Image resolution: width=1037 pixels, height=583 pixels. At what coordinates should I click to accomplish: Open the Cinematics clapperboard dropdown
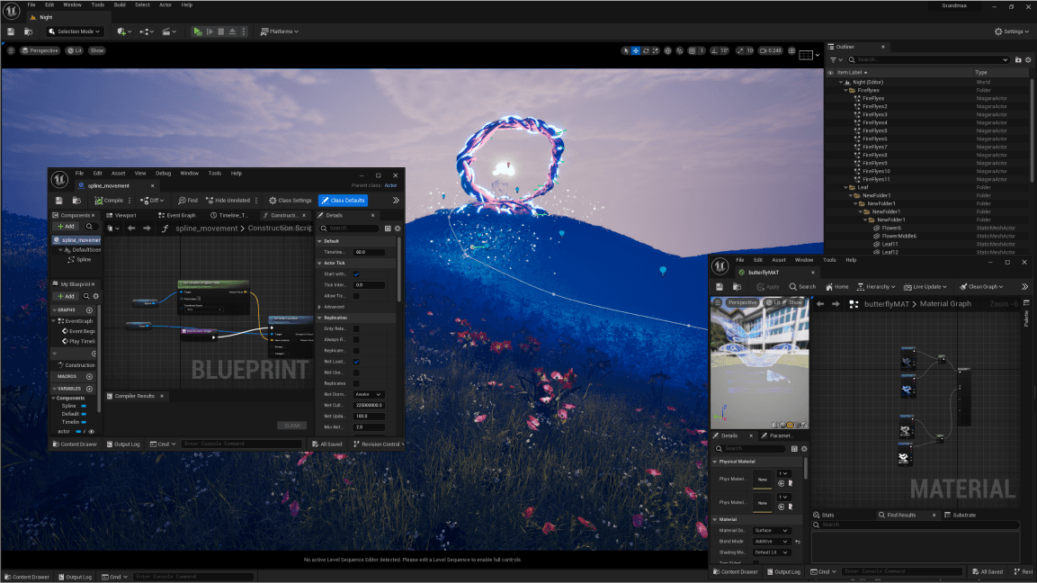pyautogui.click(x=168, y=31)
